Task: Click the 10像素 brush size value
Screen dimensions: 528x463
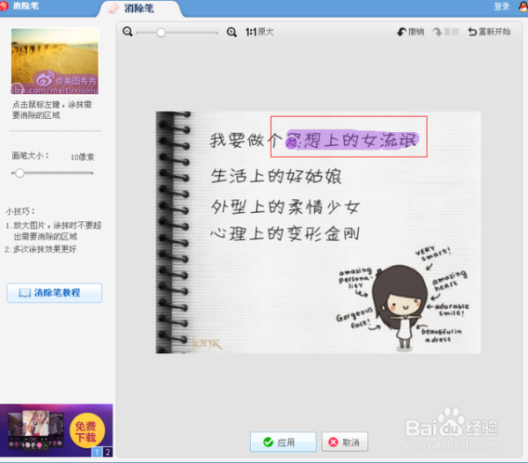Action: point(82,157)
